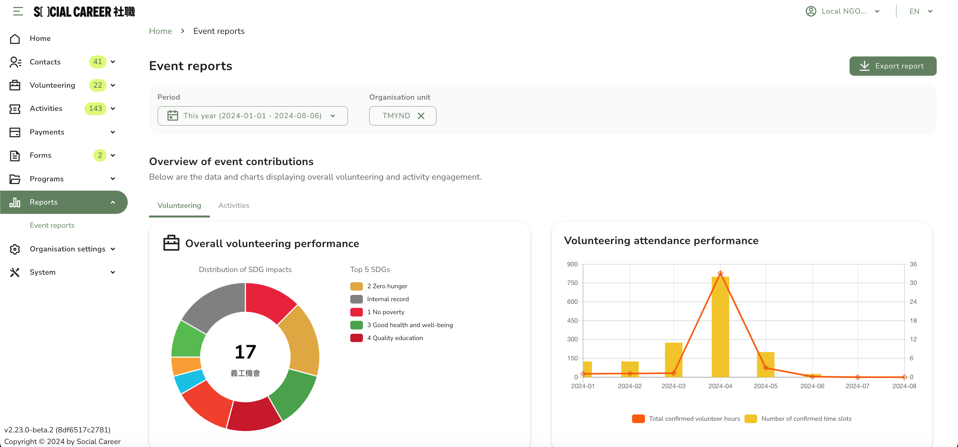Toggle the System menu section
This screenshot has width=958, height=447.
pos(64,272)
